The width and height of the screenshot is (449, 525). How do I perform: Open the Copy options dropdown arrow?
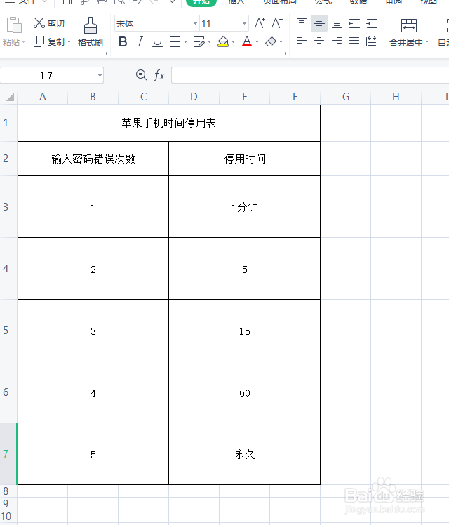[69, 42]
